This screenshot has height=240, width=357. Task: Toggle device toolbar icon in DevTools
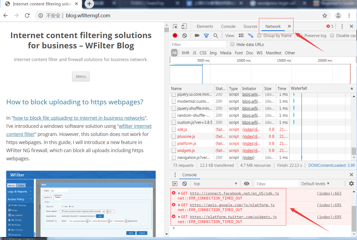(184, 26)
